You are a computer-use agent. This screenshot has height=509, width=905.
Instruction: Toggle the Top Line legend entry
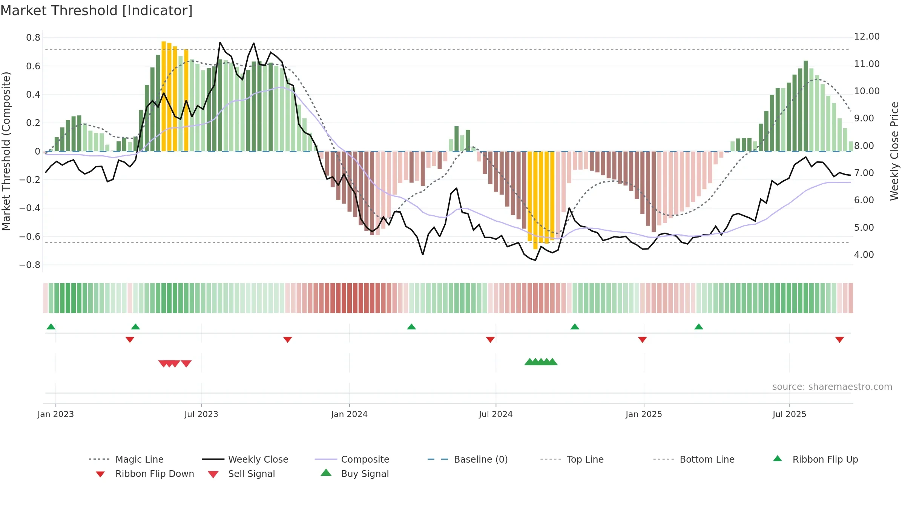pos(572,459)
